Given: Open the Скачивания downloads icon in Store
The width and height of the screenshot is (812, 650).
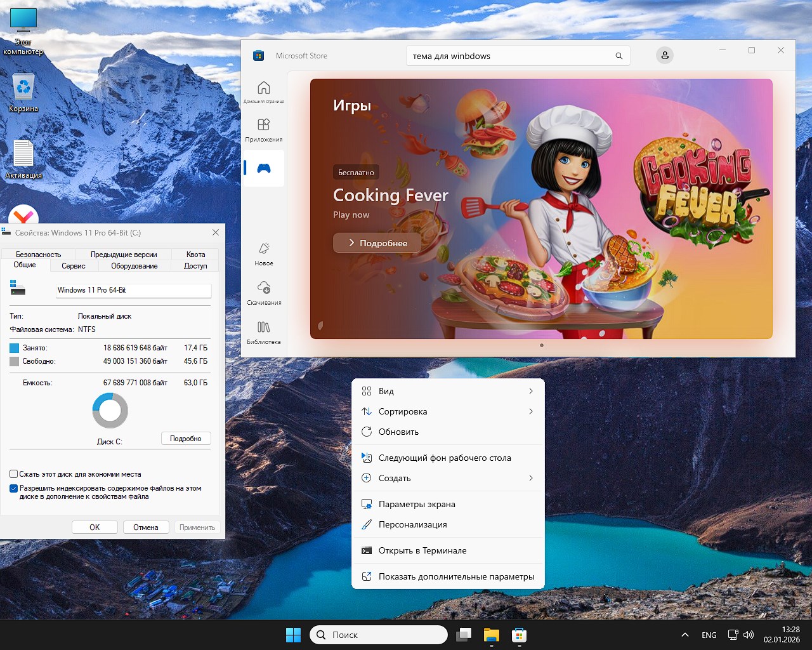Looking at the screenshot, I should [263, 291].
